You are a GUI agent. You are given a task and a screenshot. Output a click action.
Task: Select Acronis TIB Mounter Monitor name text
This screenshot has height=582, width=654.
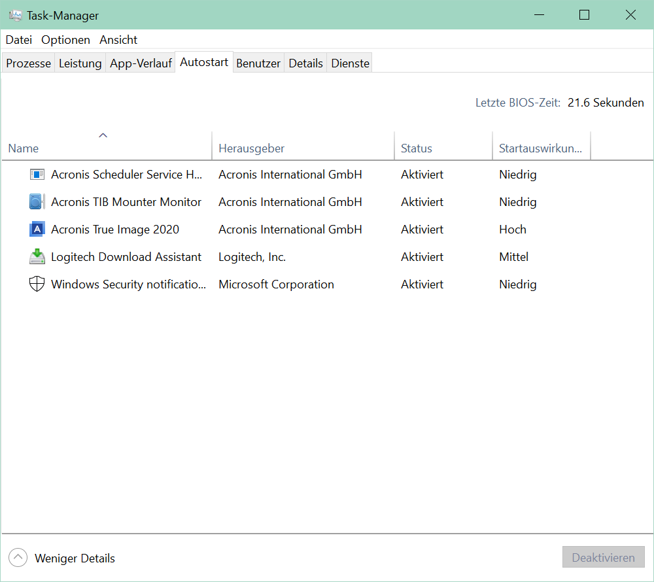(126, 202)
